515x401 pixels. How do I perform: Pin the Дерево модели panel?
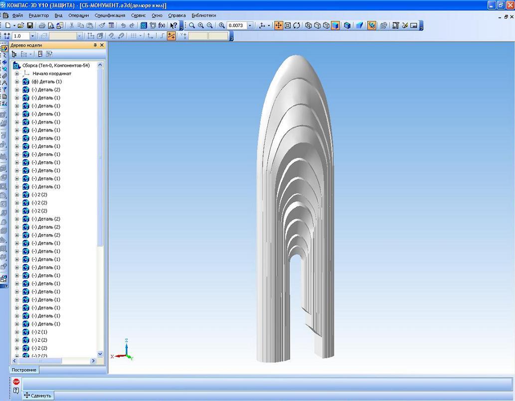coord(95,45)
